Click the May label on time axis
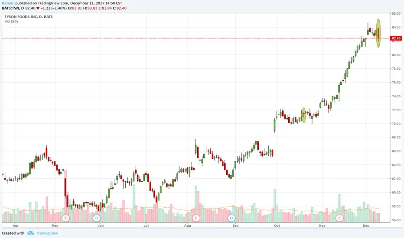Screen dimensions: 404x238 click(55, 225)
